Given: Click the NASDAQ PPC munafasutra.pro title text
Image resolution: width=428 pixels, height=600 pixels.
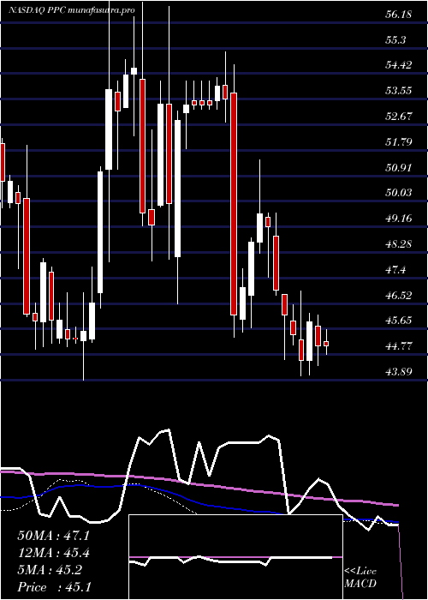Looking at the screenshot, I should [x=71, y=10].
